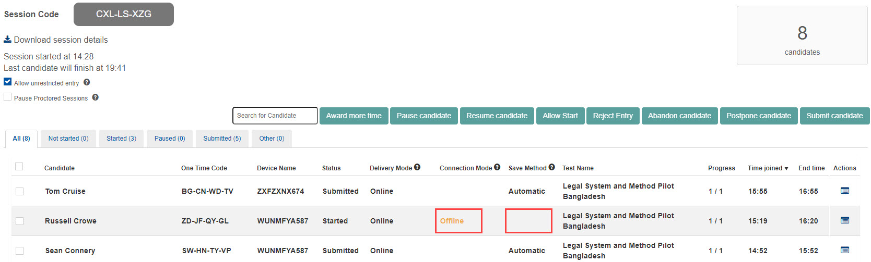Select Russell Crowe row checkbox
Viewport: 871px width, 262px height.
[19, 221]
